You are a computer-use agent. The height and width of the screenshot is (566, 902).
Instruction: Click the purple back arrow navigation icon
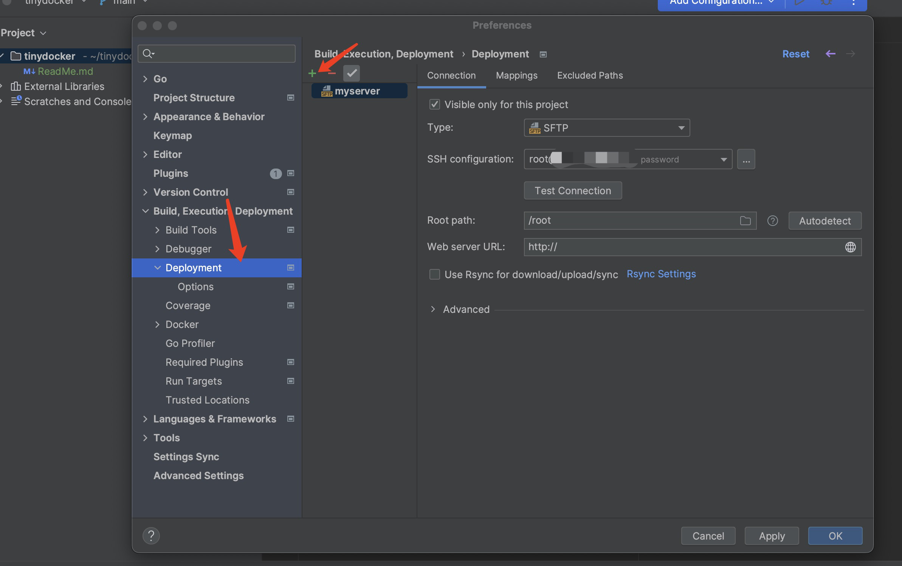tap(830, 54)
